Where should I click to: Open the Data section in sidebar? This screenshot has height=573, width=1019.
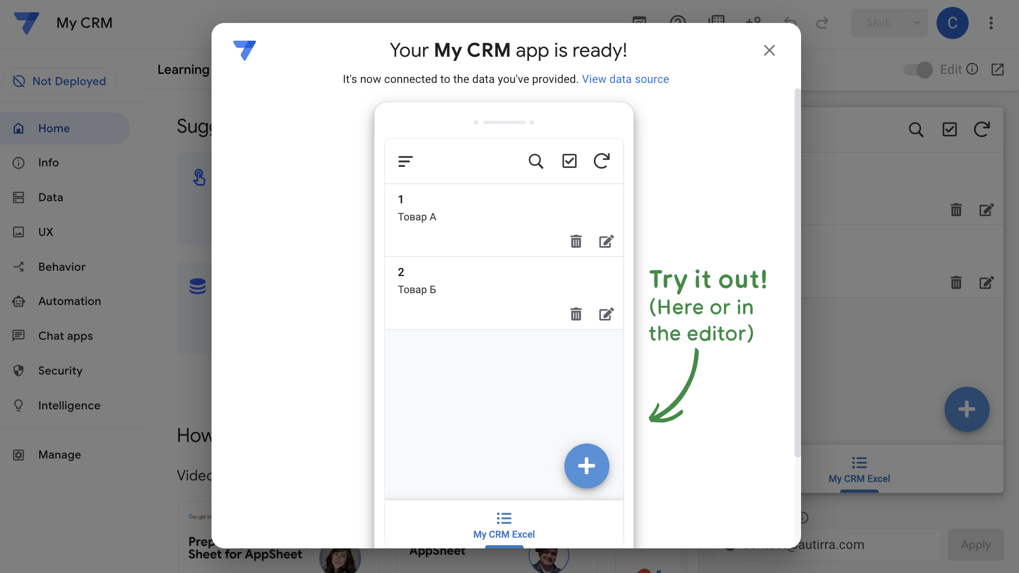[65, 197]
